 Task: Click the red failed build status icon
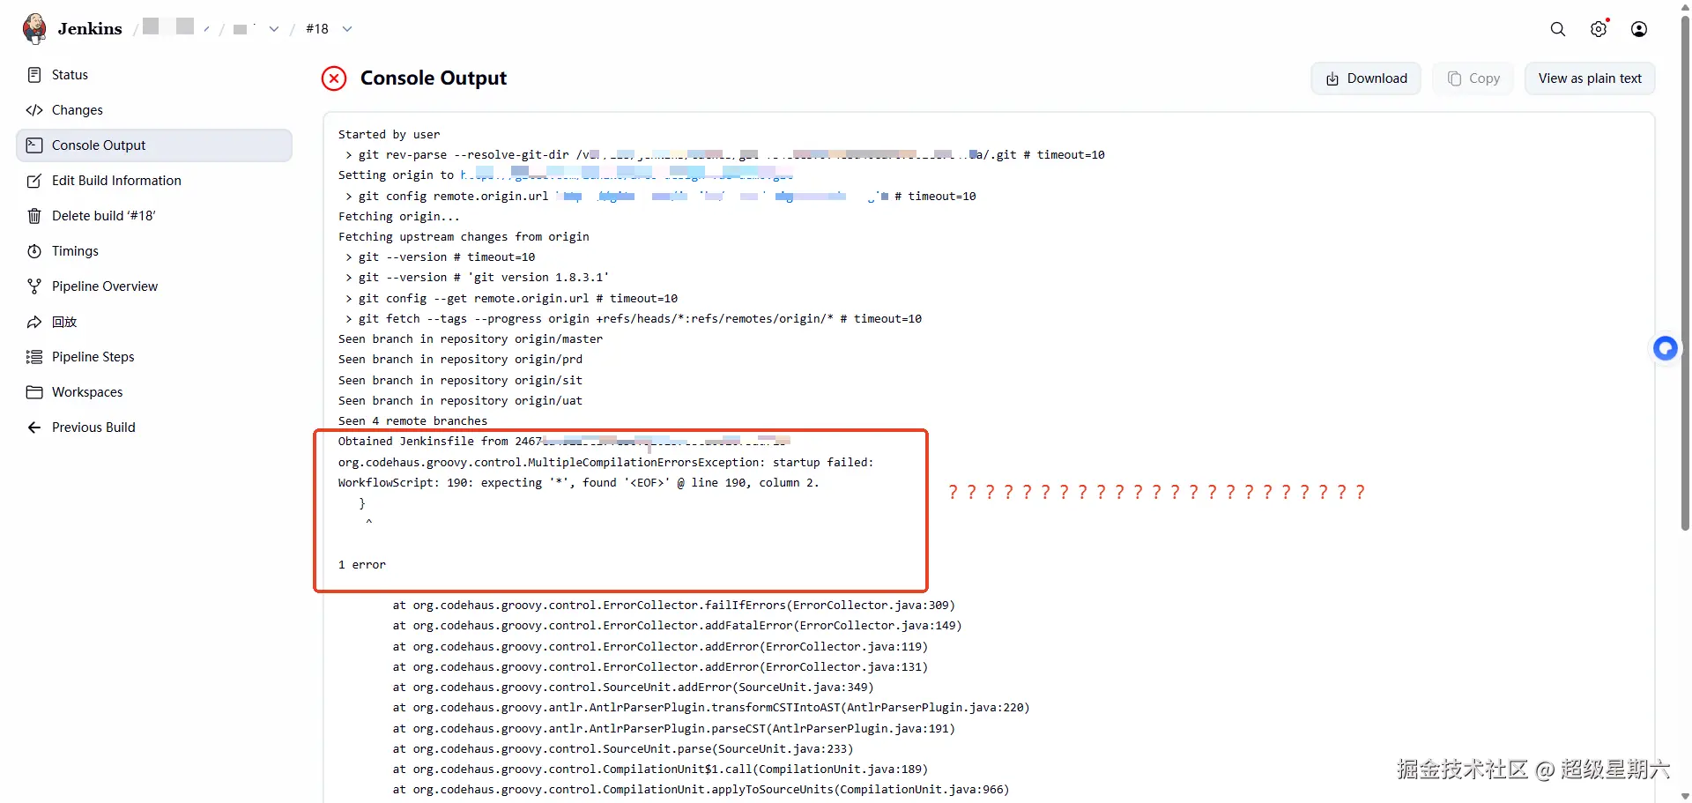click(334, 78)
